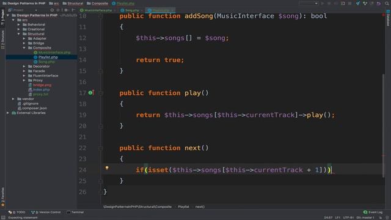This screenshot has width=391, height=220.
Task: Collapse the Composite folder arrow
Action: tap(24, 48)
